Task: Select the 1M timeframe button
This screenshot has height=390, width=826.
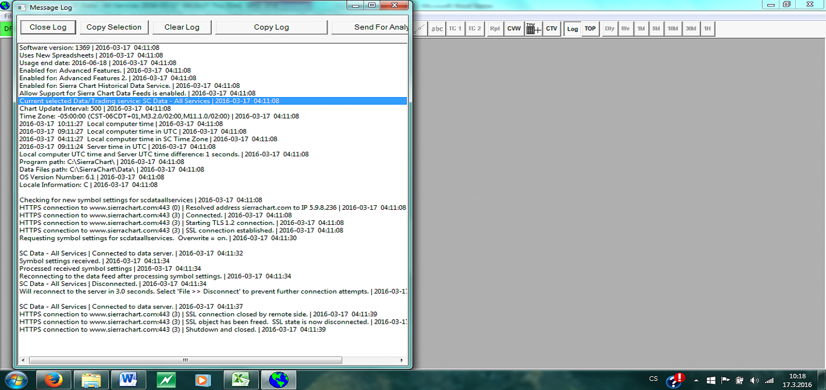Action: (640, 28)
